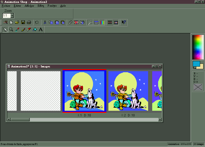Click the 'I:2 D:10' frame label
205x147 pixels.
128,115
